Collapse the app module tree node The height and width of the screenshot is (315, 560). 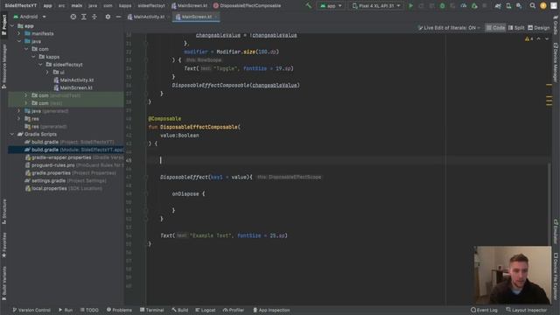12,26
